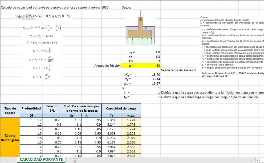Click the Según tabla de Tersaghi cell
This screenshot has height=163, width=264.
[178, 70]
